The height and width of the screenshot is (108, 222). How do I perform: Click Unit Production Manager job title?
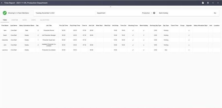(49, 35)
